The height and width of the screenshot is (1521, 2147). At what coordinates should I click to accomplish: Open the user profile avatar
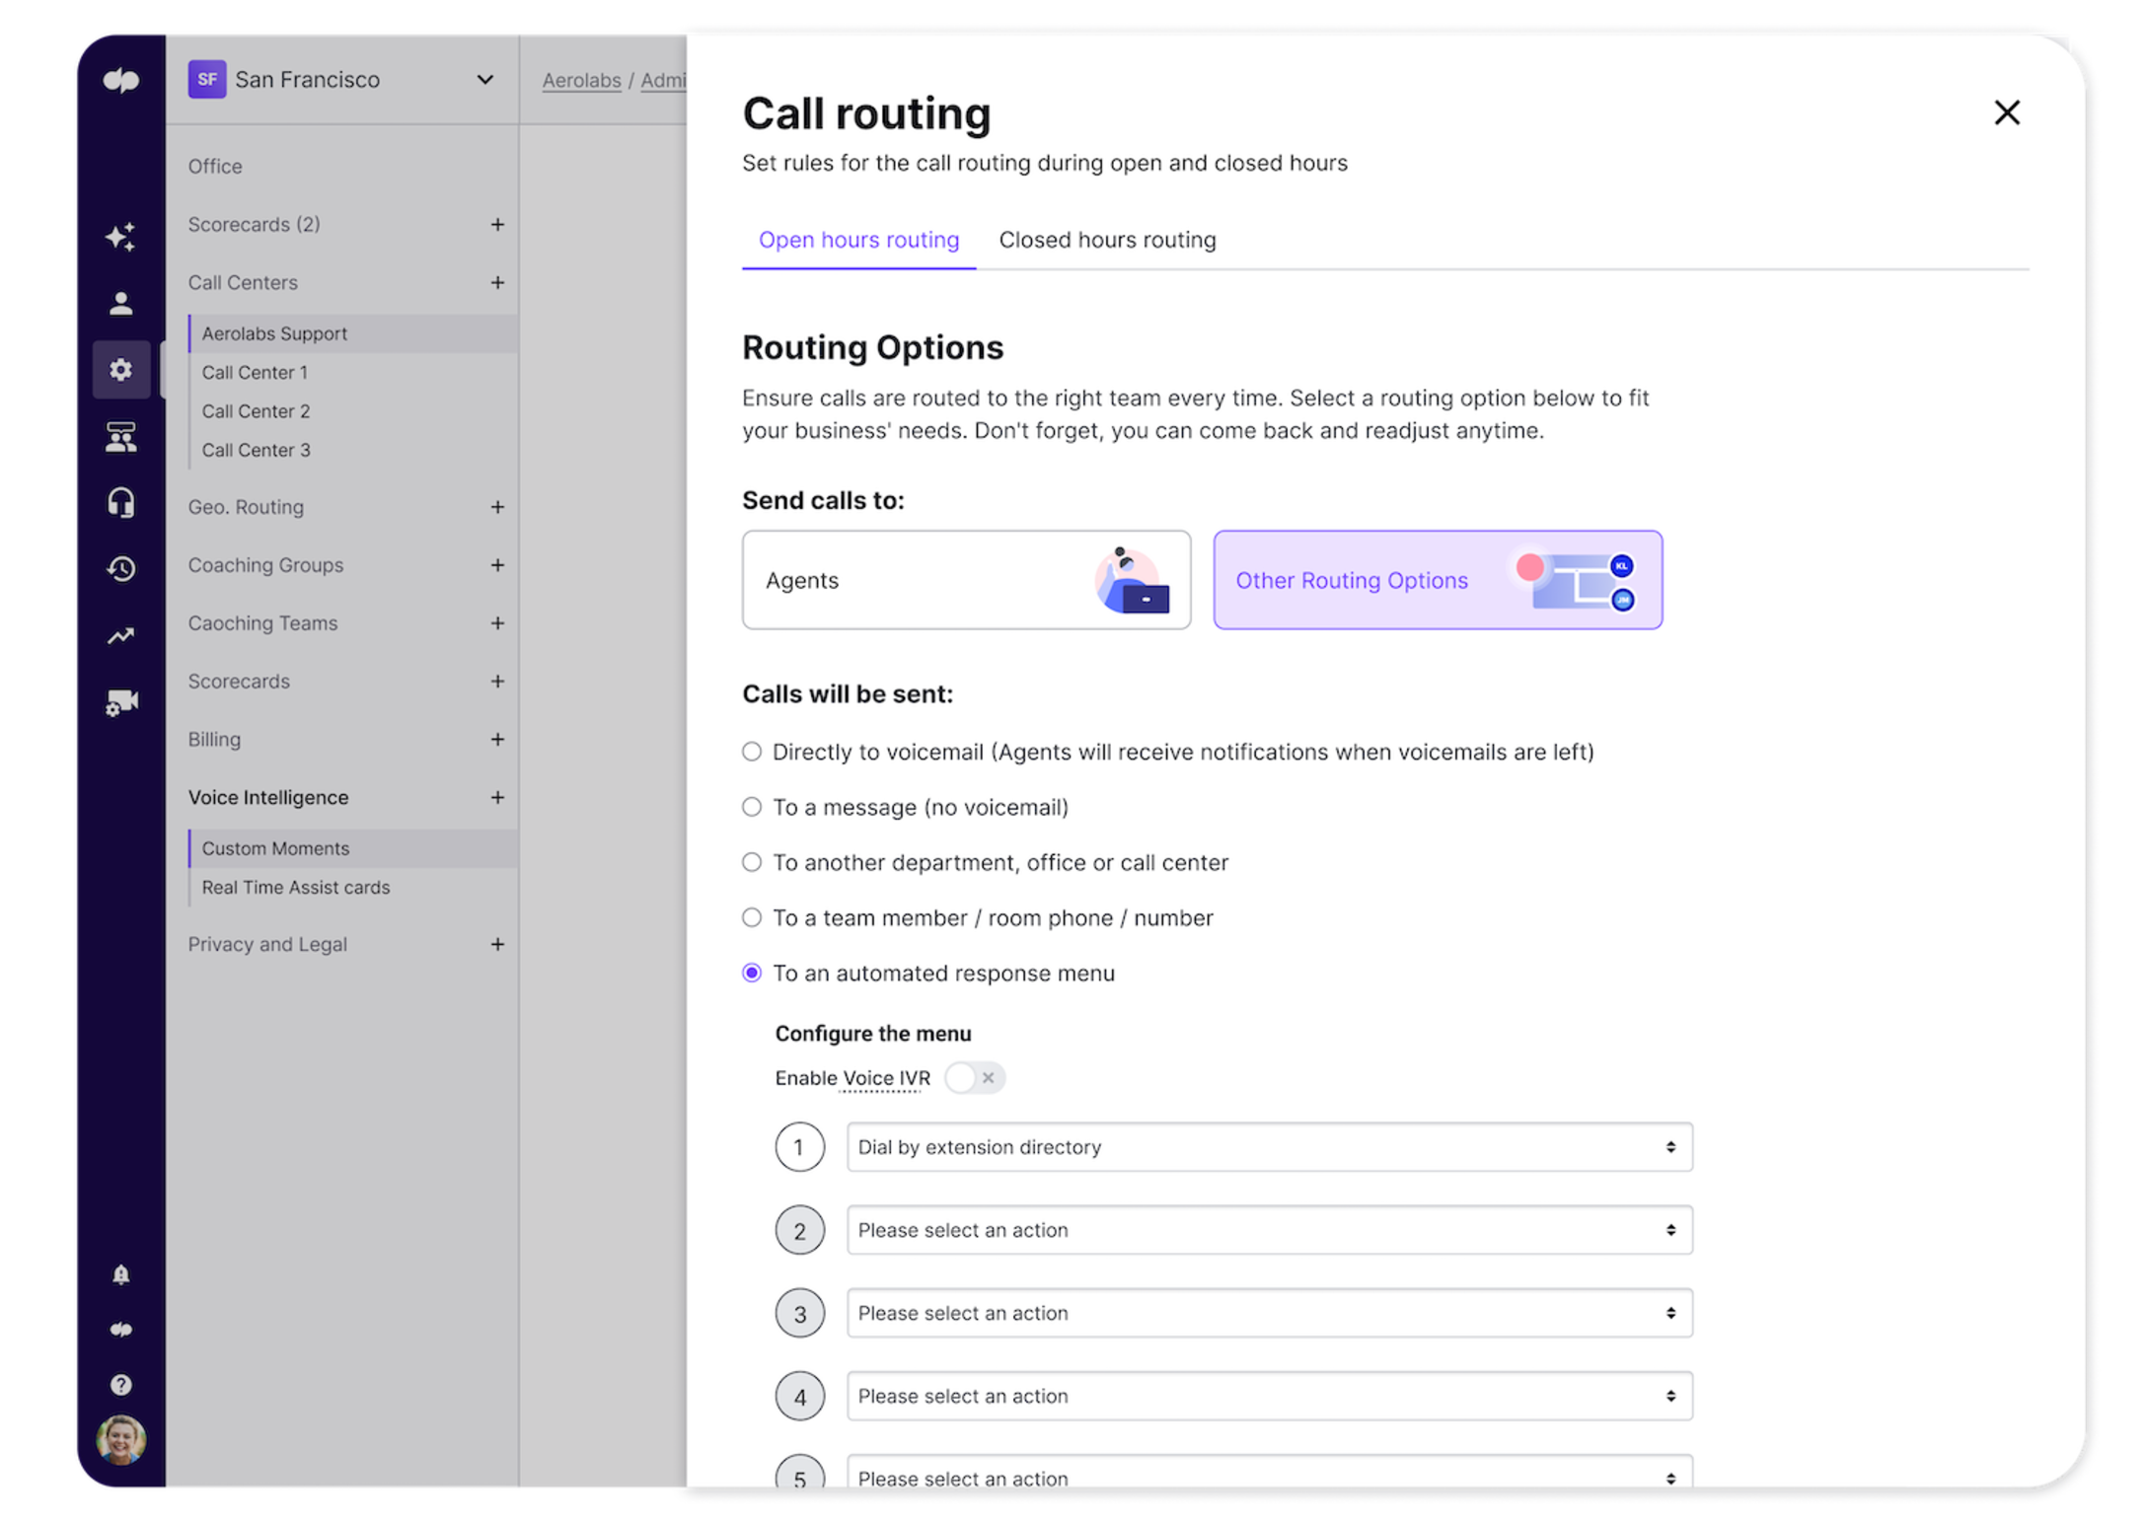click(120, 1440)
